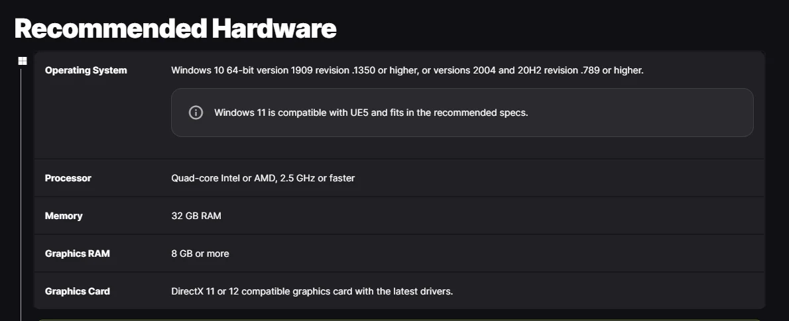Click the 8 GB or more value
The height and width of the screenshot is (321, 789).
pyautogui.click(x=200, y=253)
